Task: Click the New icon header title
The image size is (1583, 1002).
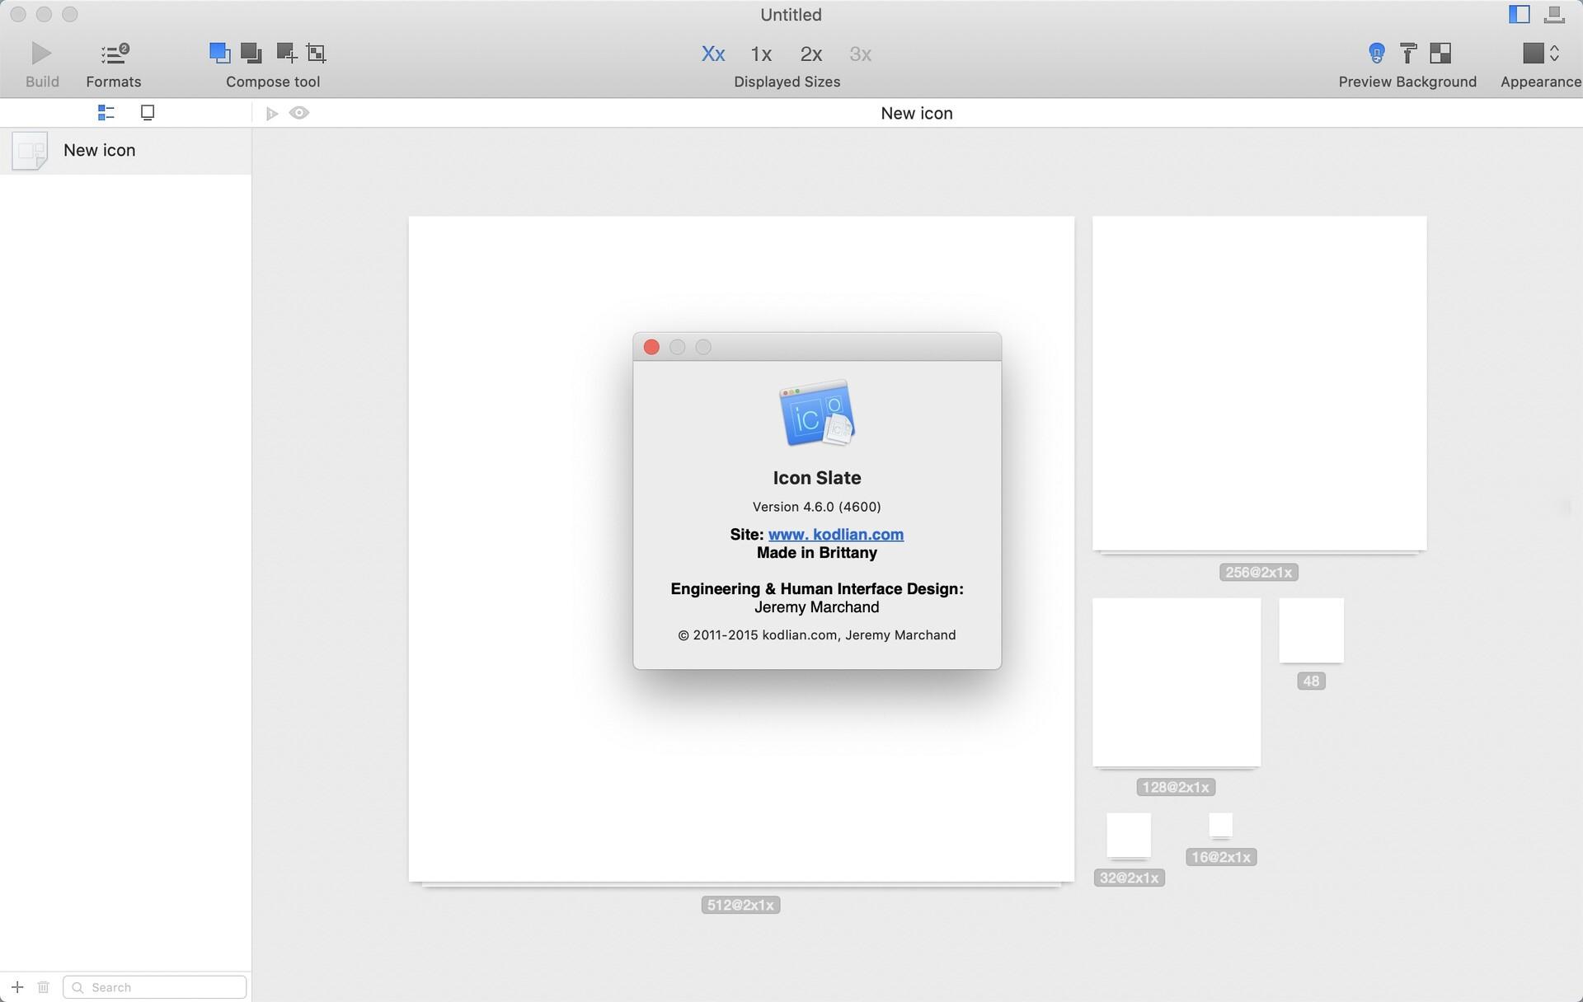Action: click(917, 113)
